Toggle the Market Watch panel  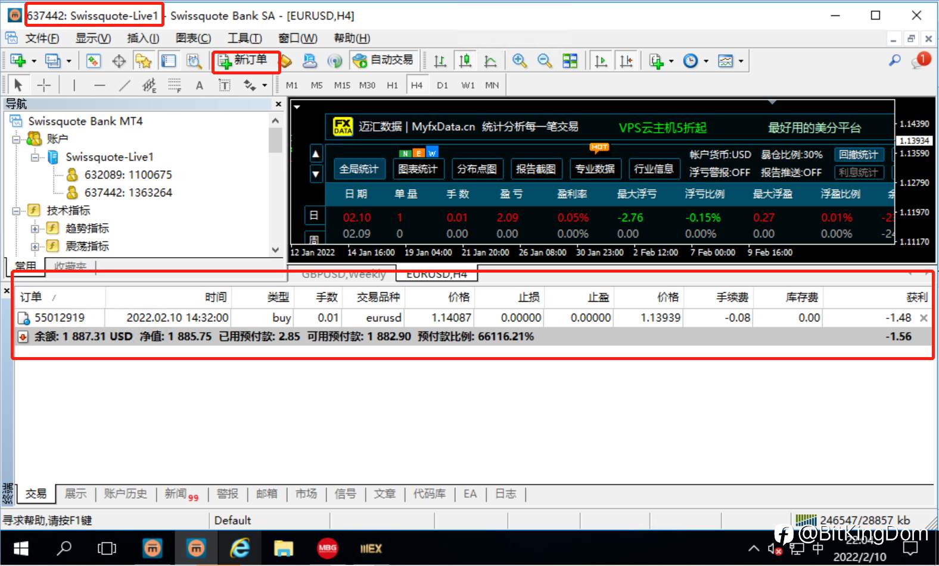tap(94, 61)
